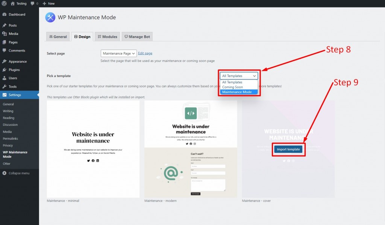Click the Appearance paintbrush icon
385x225 pixels.
[x=5, y=61]
